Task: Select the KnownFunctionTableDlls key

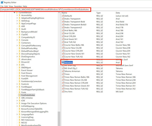Action: pos(32,109)
